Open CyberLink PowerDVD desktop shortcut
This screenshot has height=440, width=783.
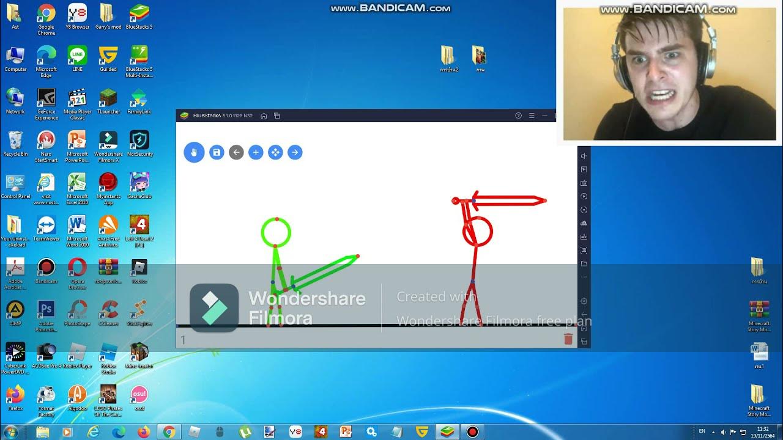(15, 358)
